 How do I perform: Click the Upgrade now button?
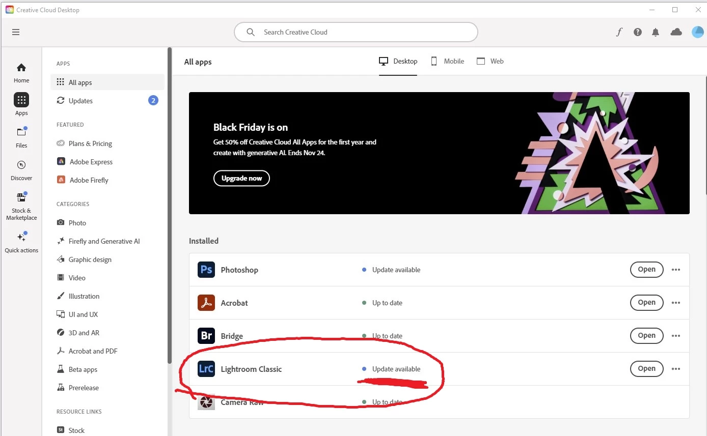coord(241,178)
